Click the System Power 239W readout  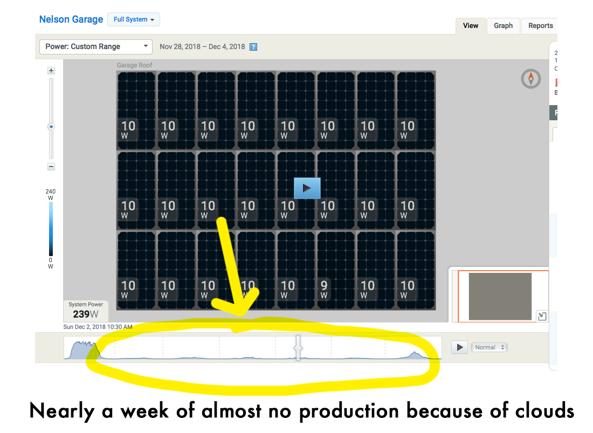[x=86, y=310]
